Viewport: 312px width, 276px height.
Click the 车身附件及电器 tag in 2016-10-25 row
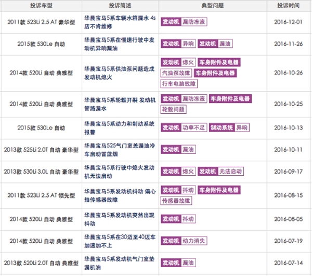point(230,99)
